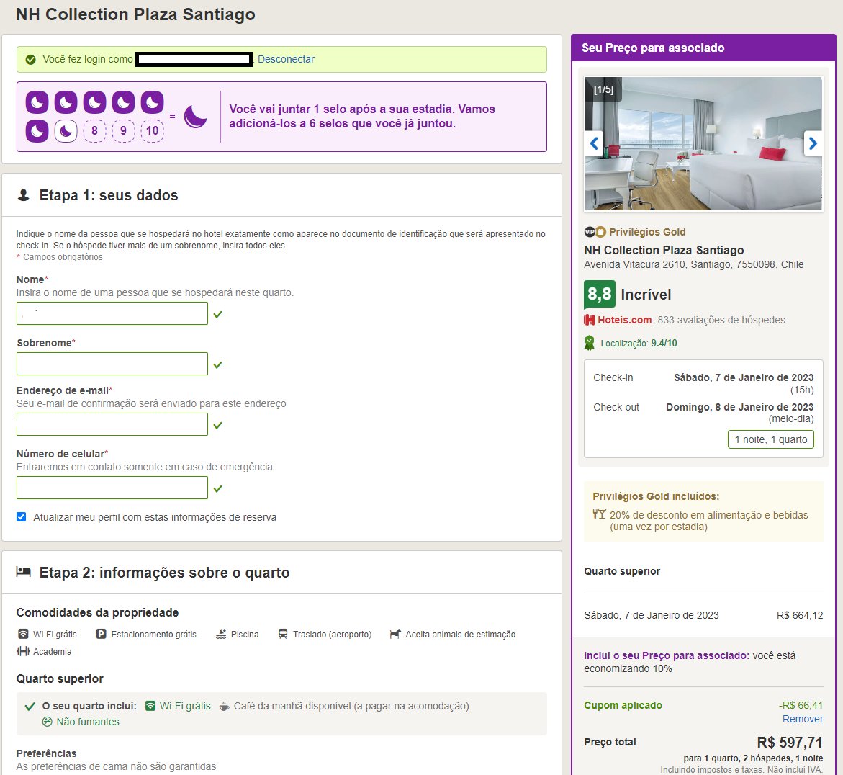Screen dimensions: 843x775
Task: Click the Localização: 9.4/10 text
Action: pos(639,343)
